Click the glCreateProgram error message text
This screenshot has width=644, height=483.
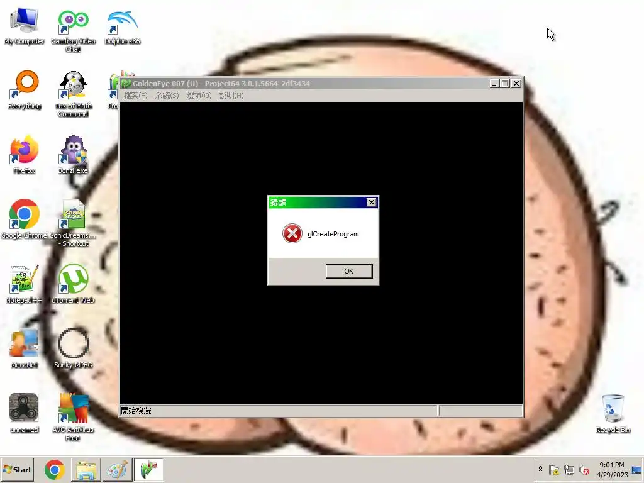(x=333, y=234)
